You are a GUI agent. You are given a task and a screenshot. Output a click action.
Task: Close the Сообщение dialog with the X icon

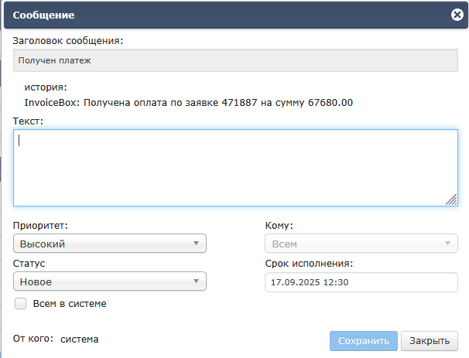coord(457,14)
